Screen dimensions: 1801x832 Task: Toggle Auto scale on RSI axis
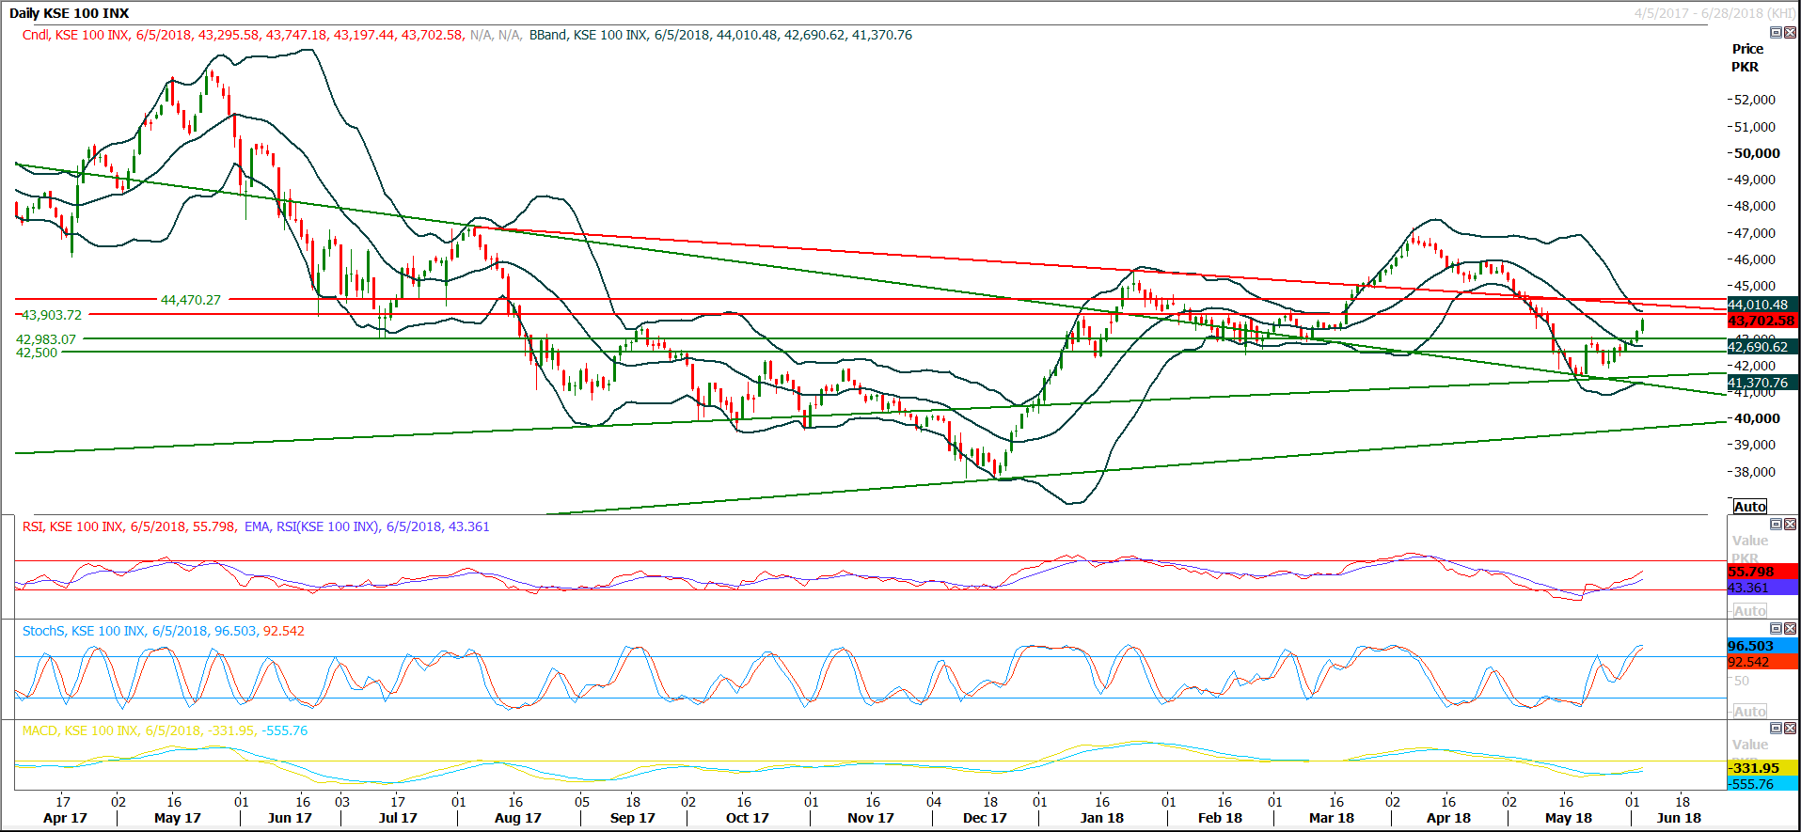(x=1750, y=610)
